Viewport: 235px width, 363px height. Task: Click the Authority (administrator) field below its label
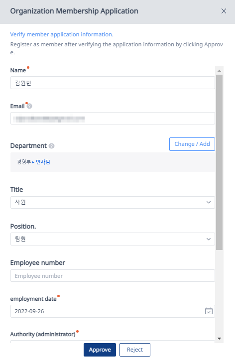(113, 342)
